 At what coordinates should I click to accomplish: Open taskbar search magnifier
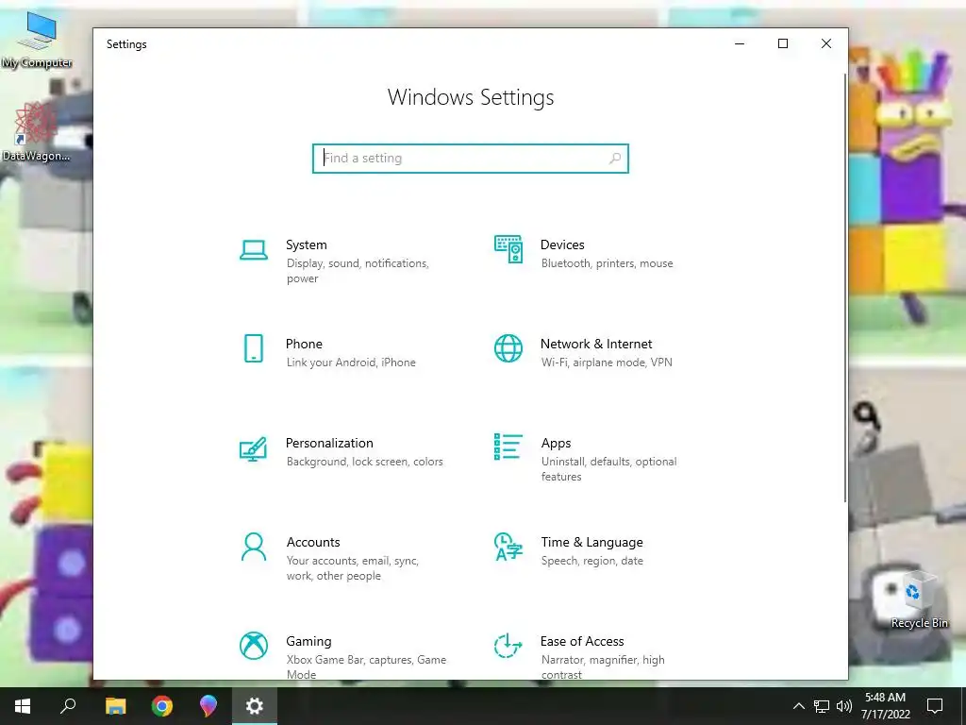pos(68,706)
